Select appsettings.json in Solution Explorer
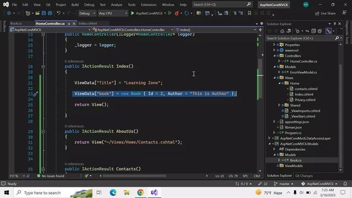This screenshot has width=352, height=198. 297,122
